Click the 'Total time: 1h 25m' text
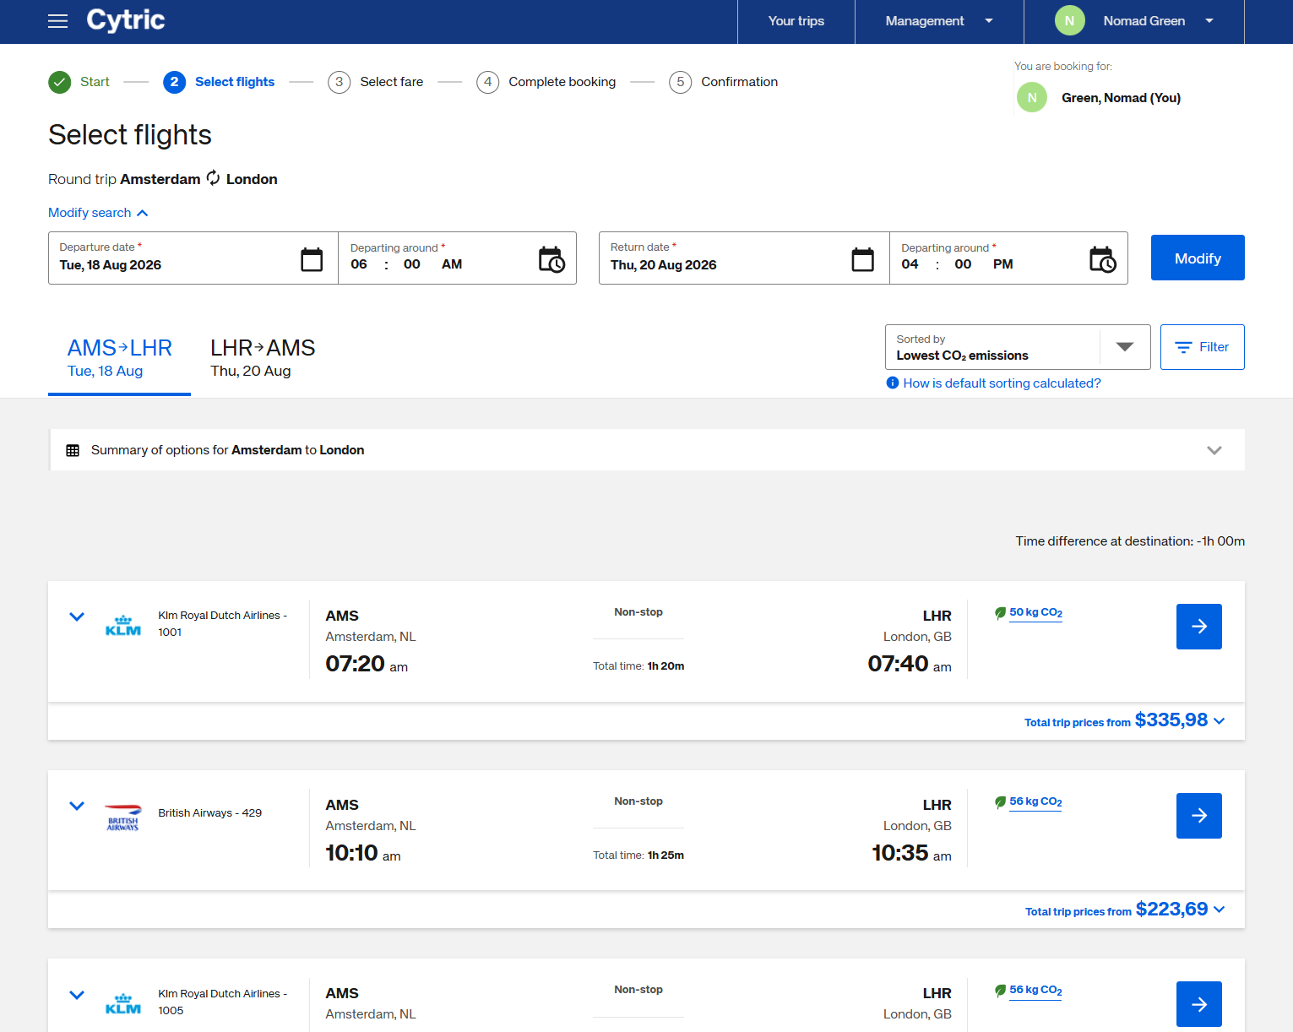 click(x=638, y=855)
